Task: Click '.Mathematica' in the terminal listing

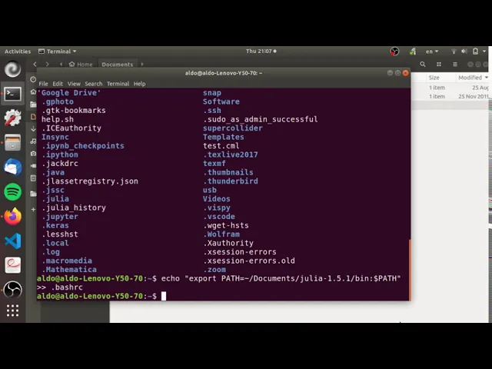Action: click(69, 269)
